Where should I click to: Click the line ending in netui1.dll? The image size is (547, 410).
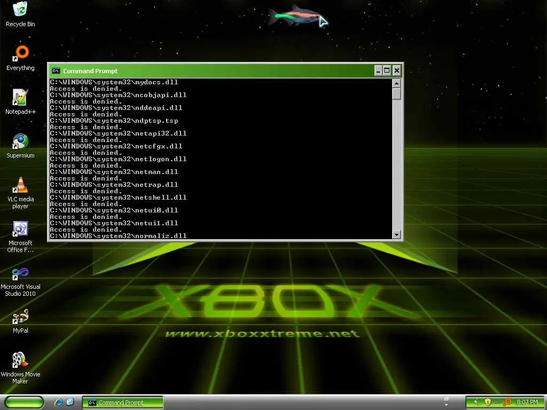point(114,223)
